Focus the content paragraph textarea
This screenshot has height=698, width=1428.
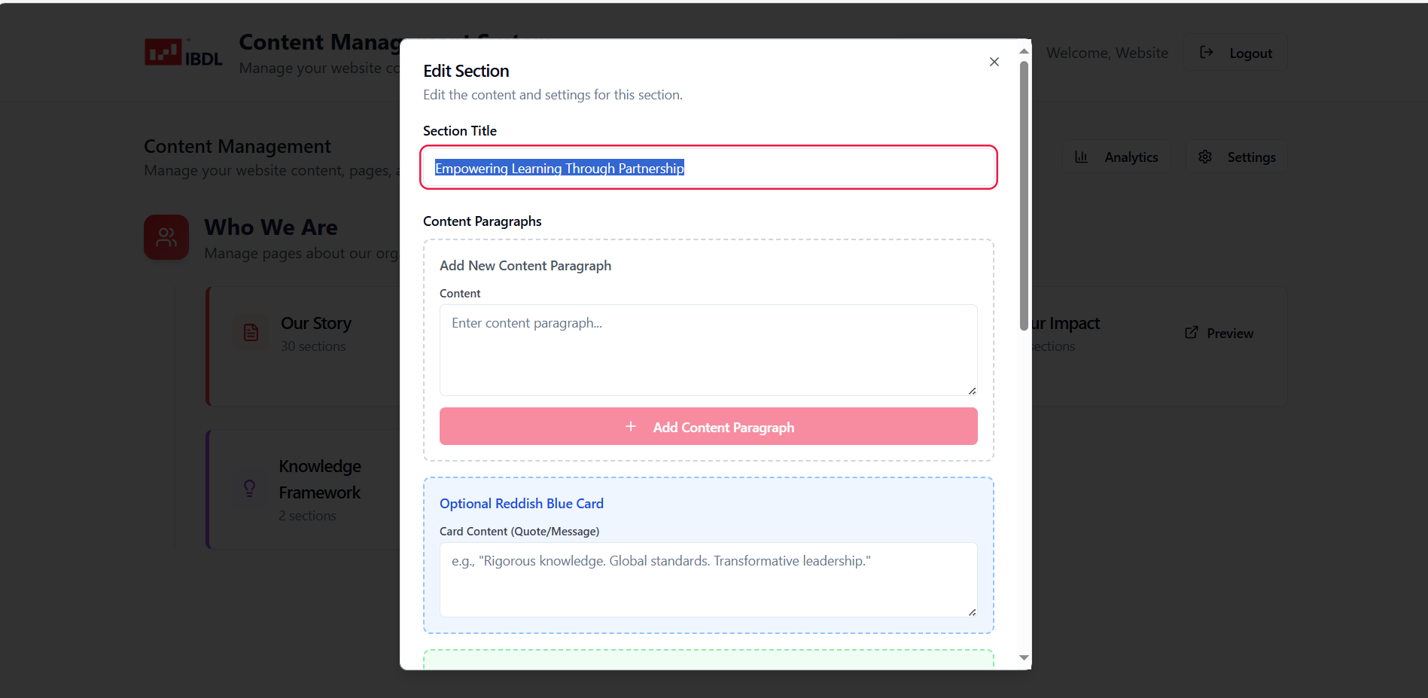(708, 349)
